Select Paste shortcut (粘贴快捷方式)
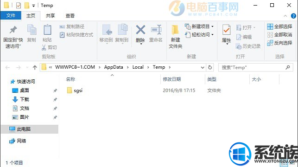This screenshot has width=298, height=167. tap(76, 35)
